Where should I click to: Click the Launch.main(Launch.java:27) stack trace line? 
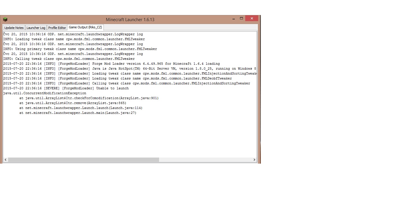coord(78,113)
